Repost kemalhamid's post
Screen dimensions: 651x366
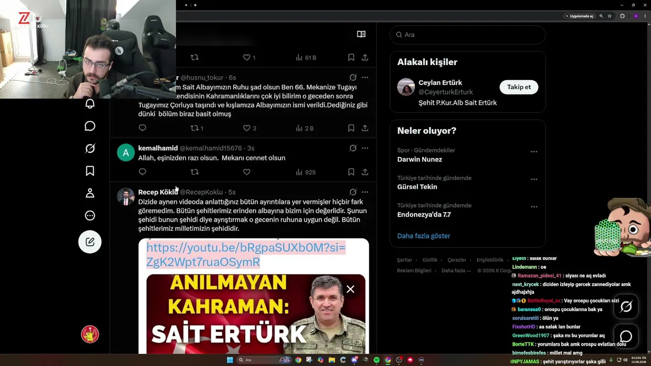point(194,172)
